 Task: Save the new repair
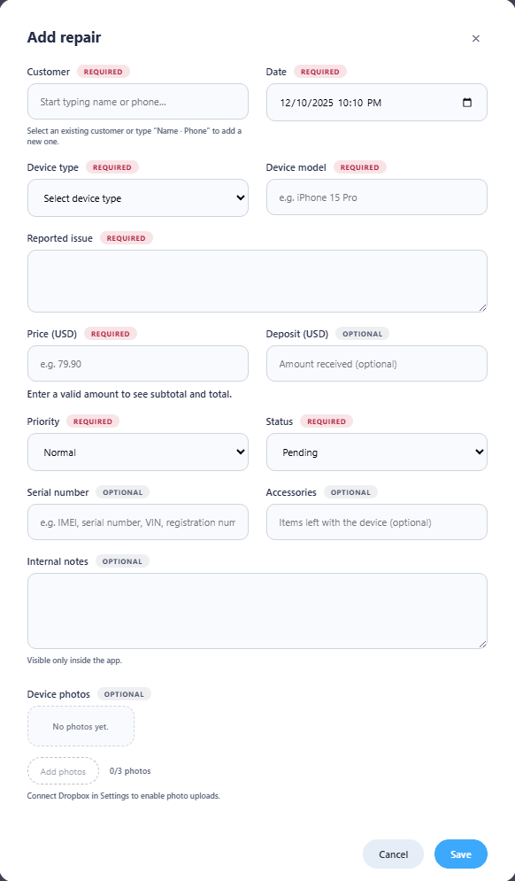point(460,854)
